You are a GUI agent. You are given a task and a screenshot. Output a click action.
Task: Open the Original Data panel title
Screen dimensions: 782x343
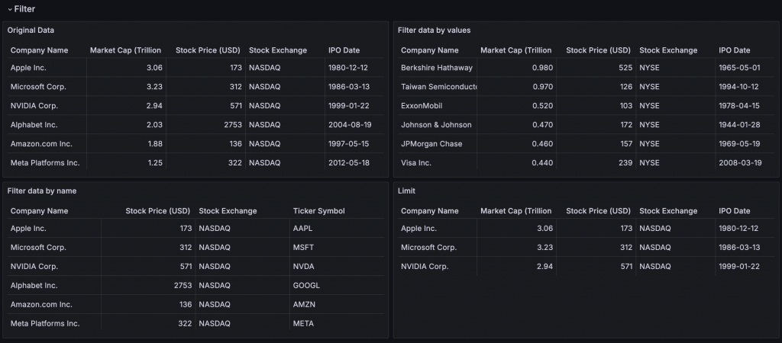[x=31, y=30]
